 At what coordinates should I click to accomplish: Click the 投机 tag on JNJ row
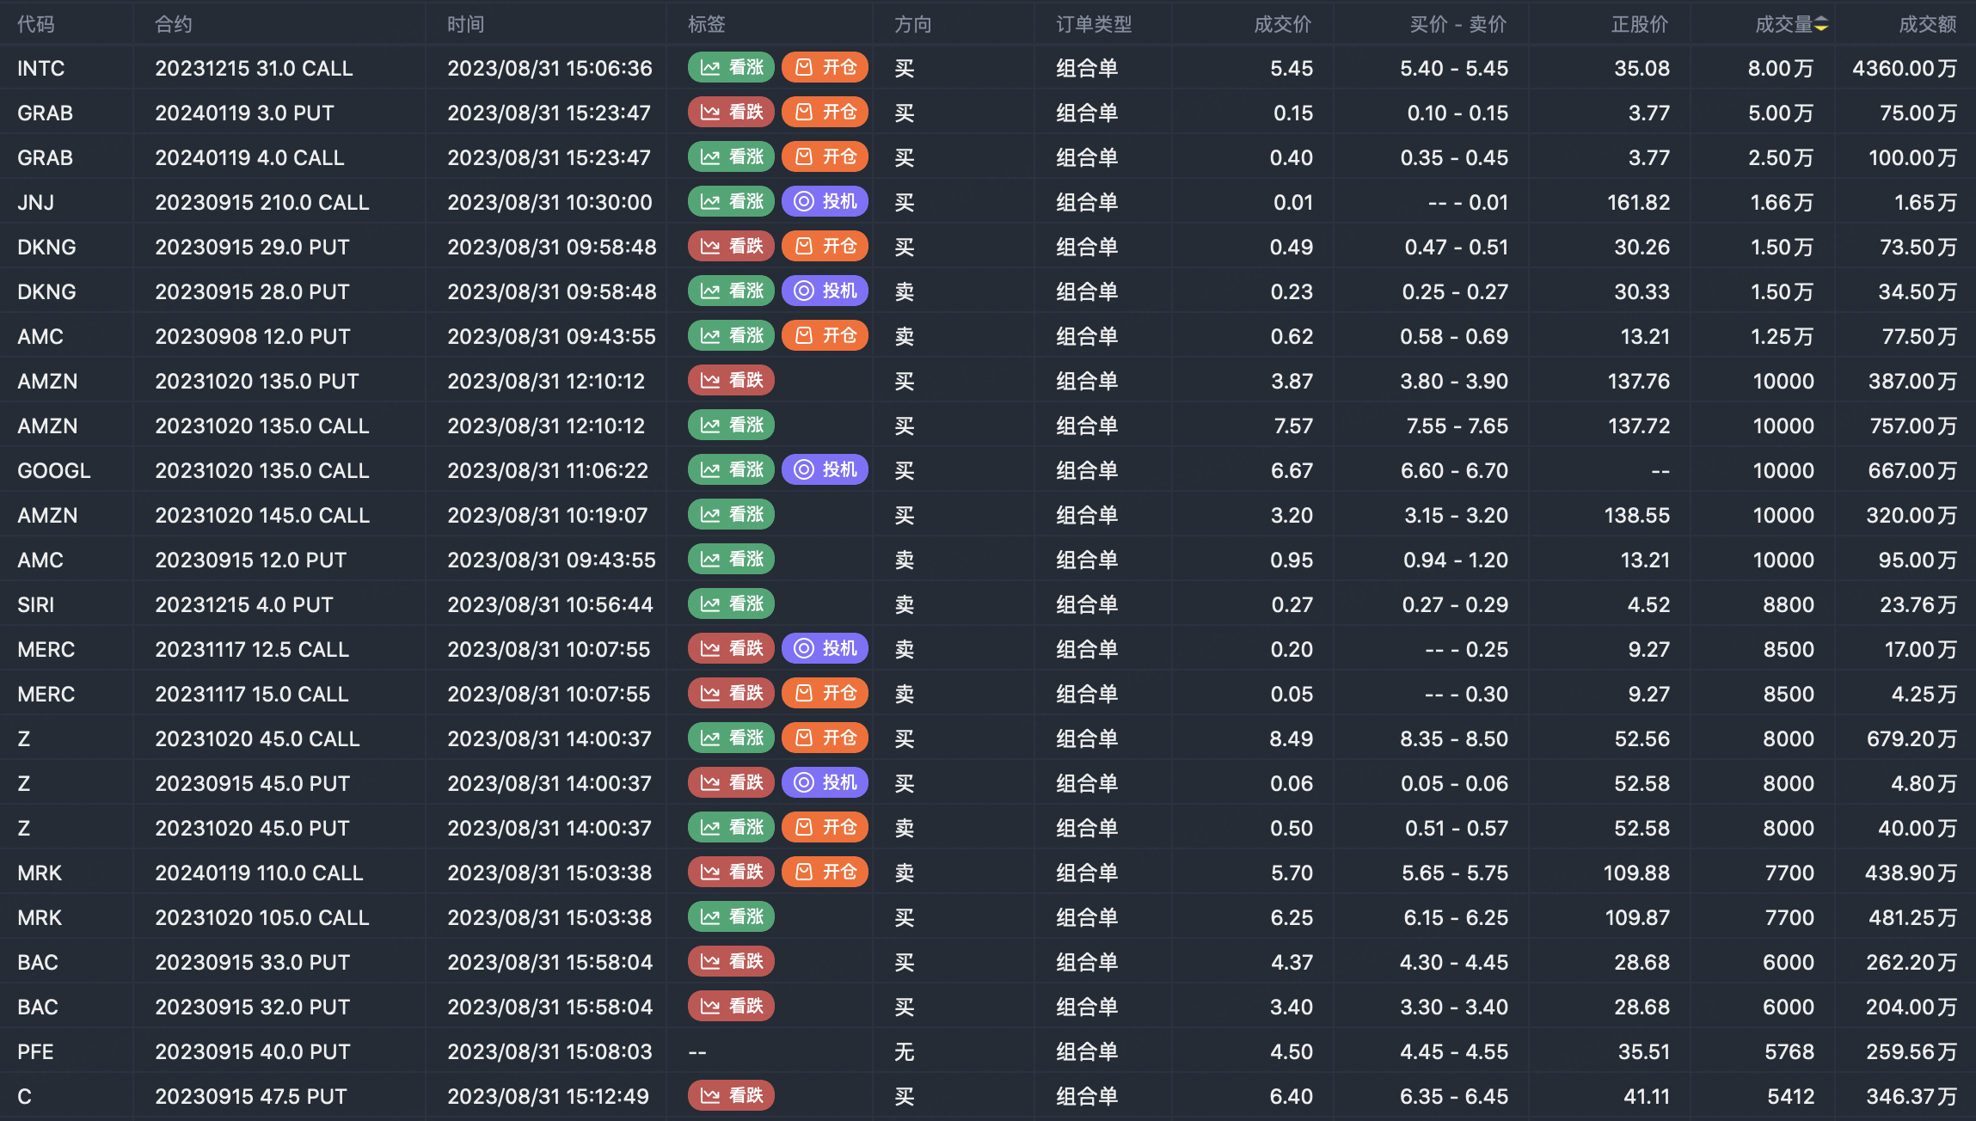coord(825,202)
